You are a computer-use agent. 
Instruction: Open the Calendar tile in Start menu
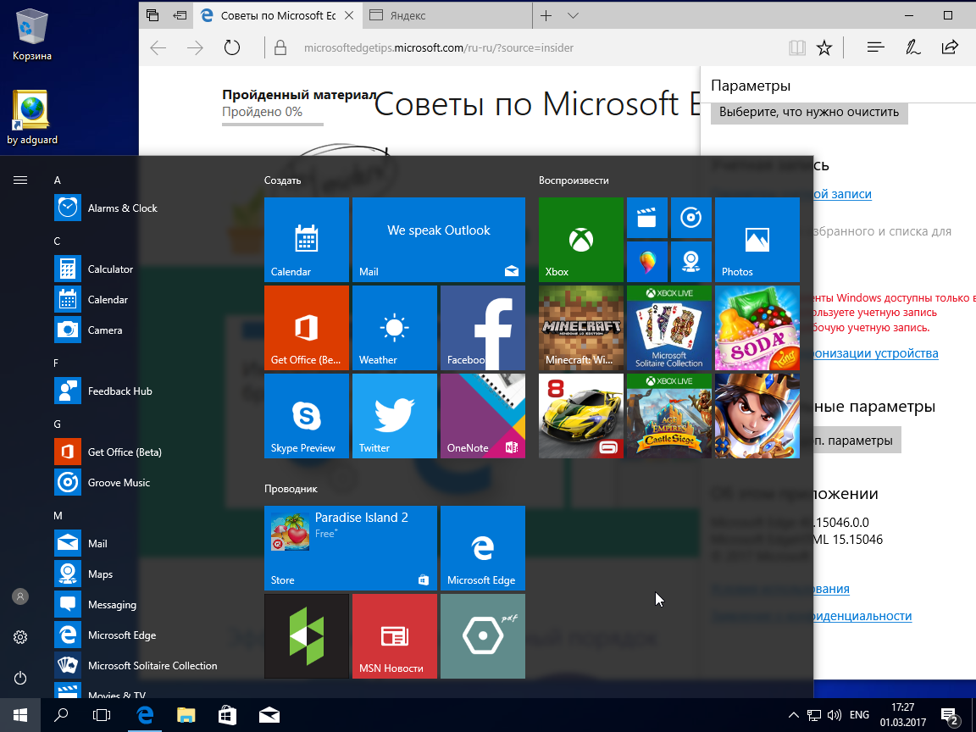pyautogui.click(x=306, y=240)
